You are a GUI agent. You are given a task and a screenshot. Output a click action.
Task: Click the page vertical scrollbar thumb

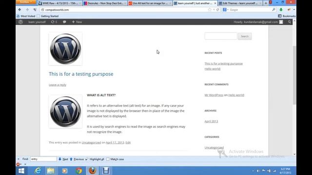click(294, 75)
